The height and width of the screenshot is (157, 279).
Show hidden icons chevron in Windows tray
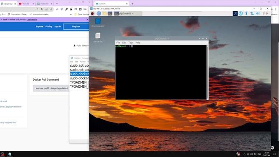pos(244,154)
